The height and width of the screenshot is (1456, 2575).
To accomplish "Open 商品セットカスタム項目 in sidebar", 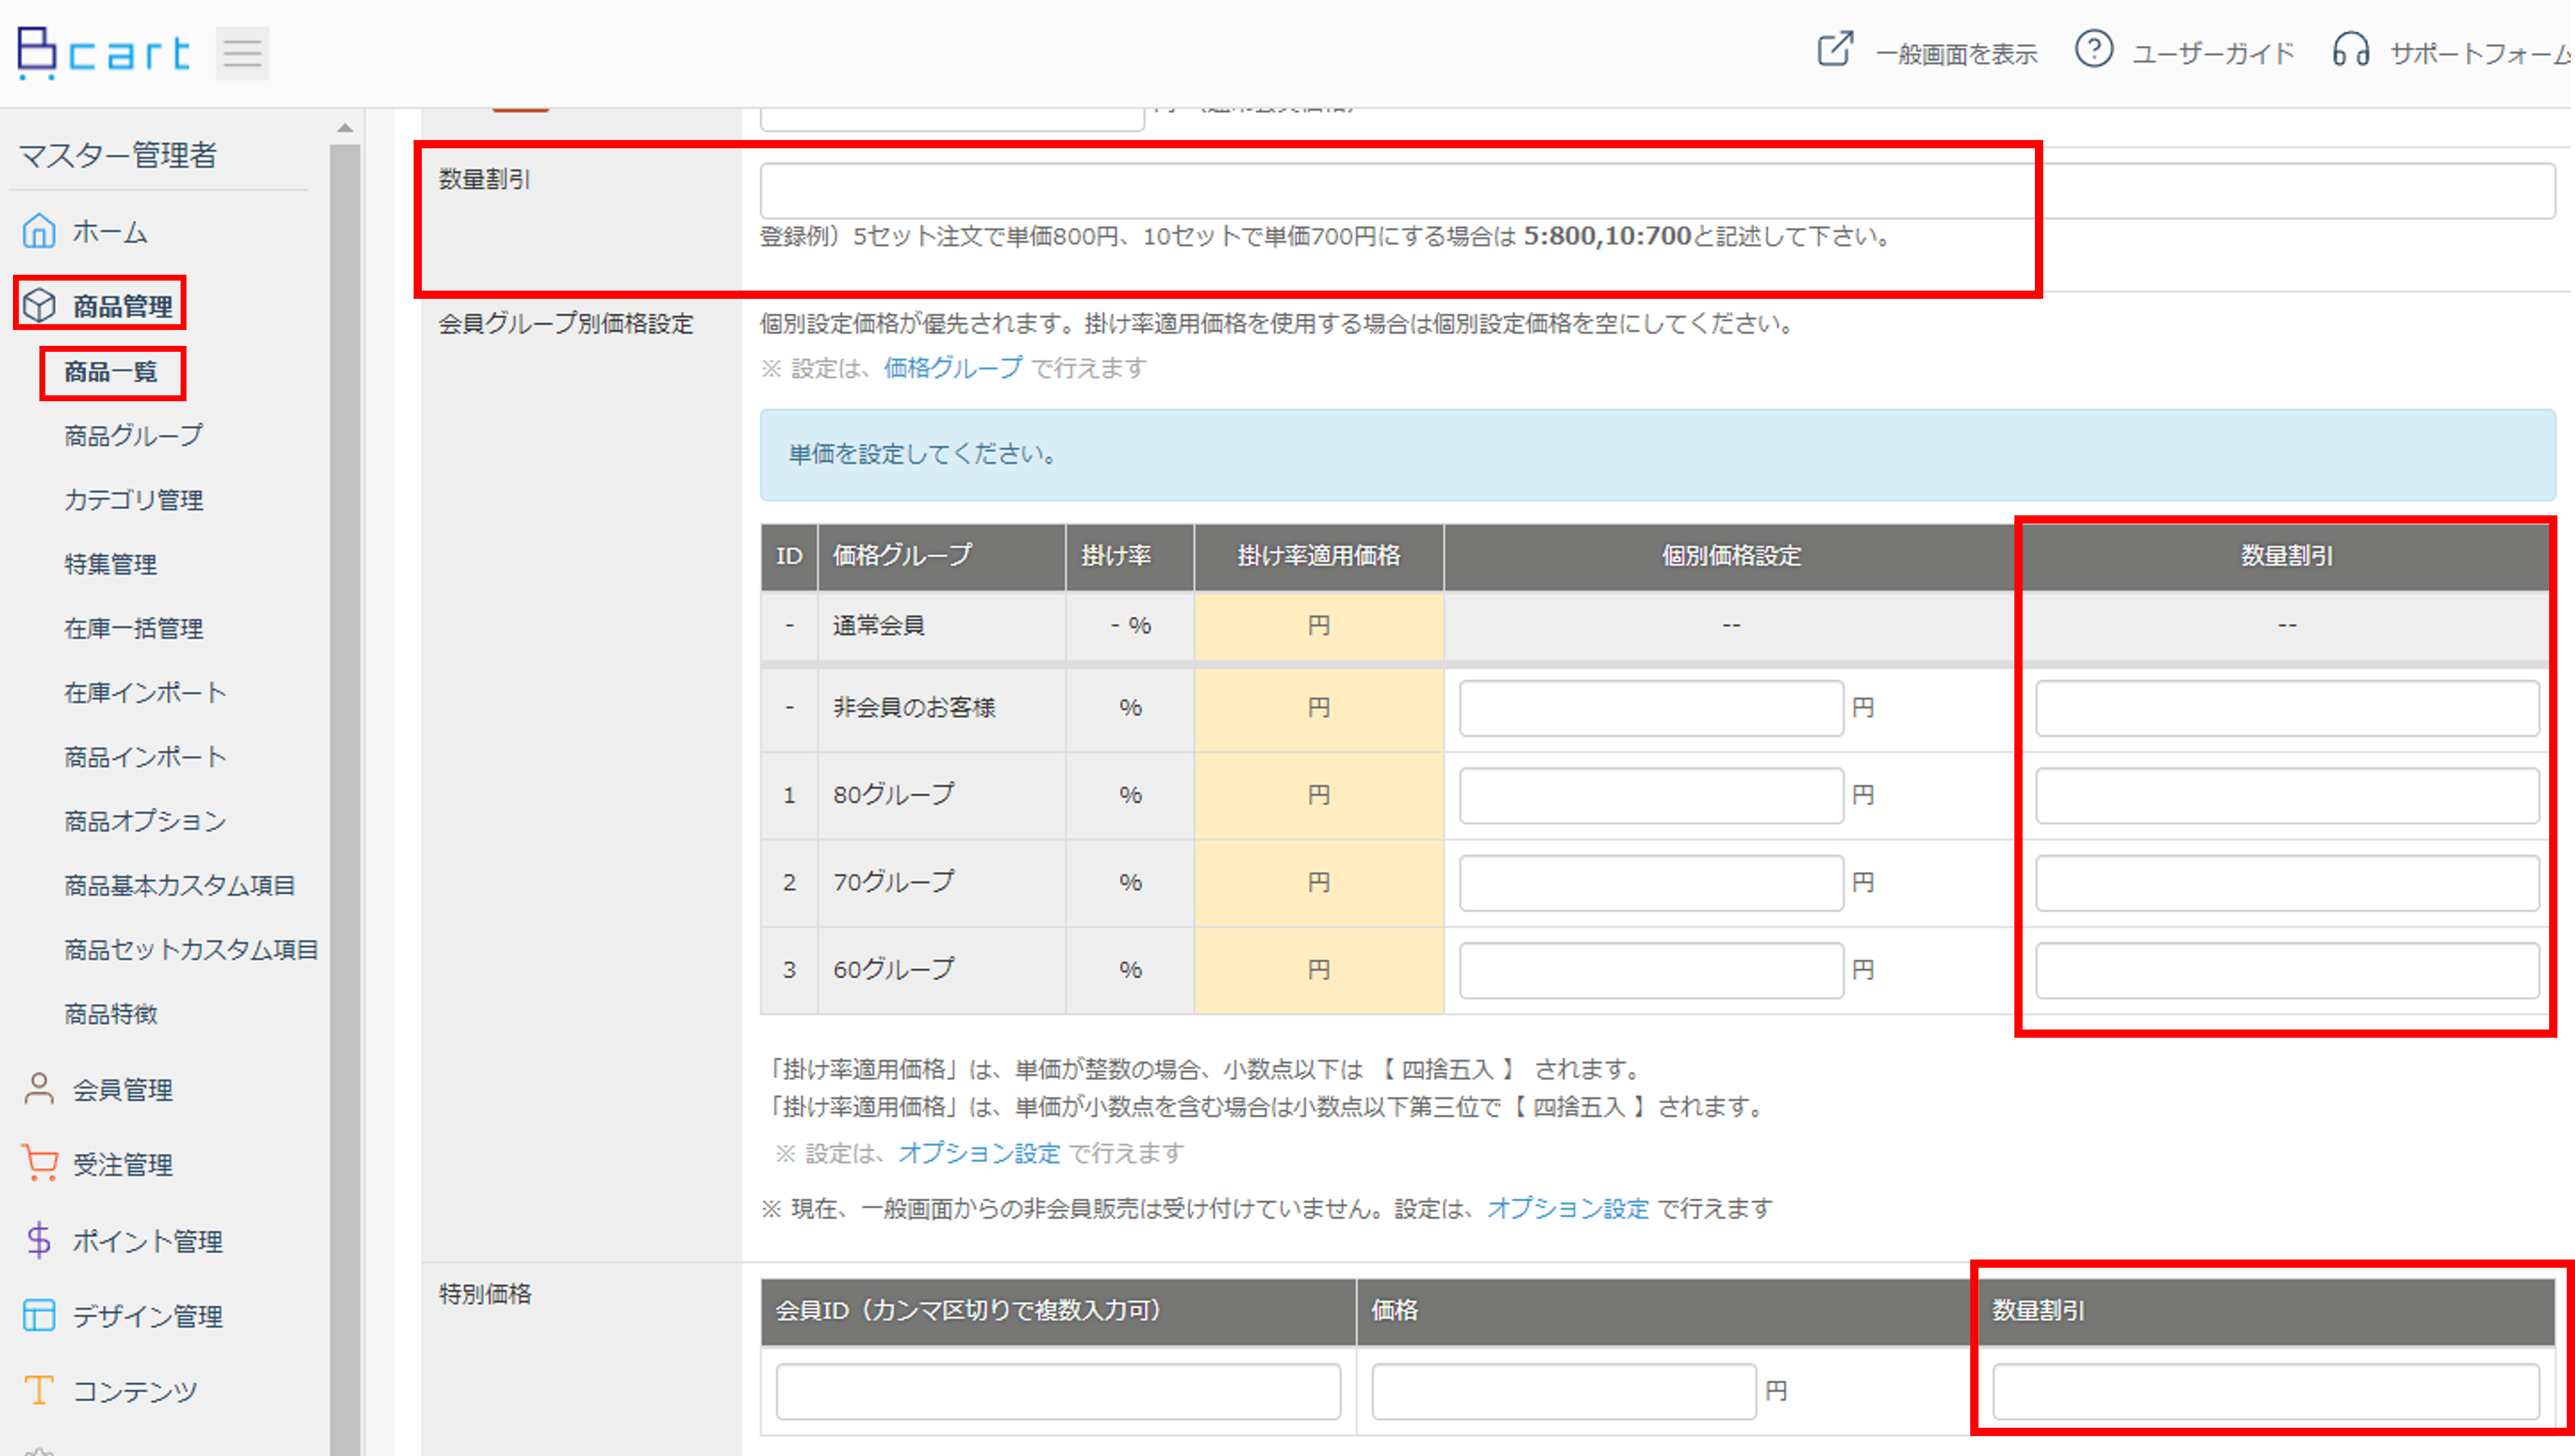I will pos(192,949).
